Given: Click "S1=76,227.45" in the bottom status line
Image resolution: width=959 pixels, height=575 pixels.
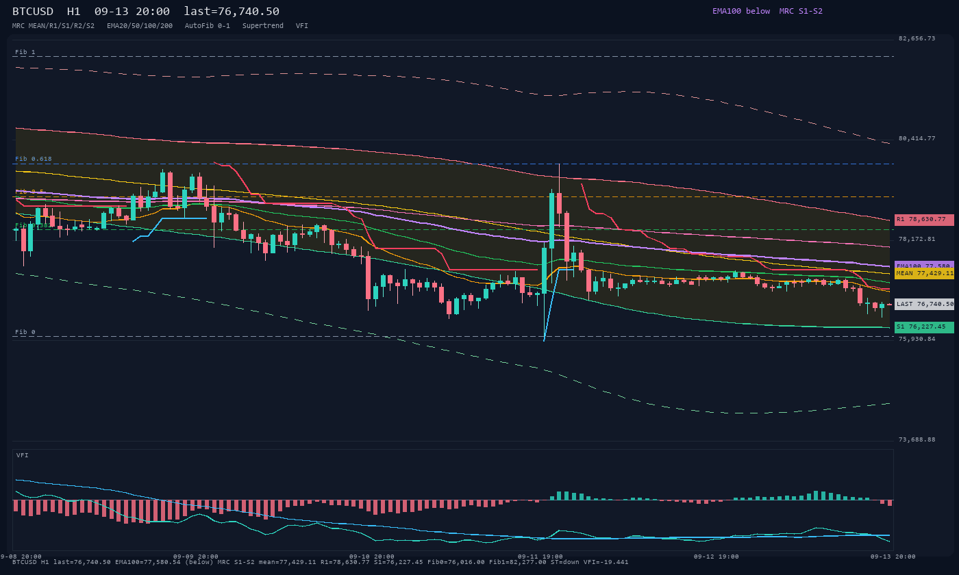Looking at the screenshot, I should tap(399, 562).
